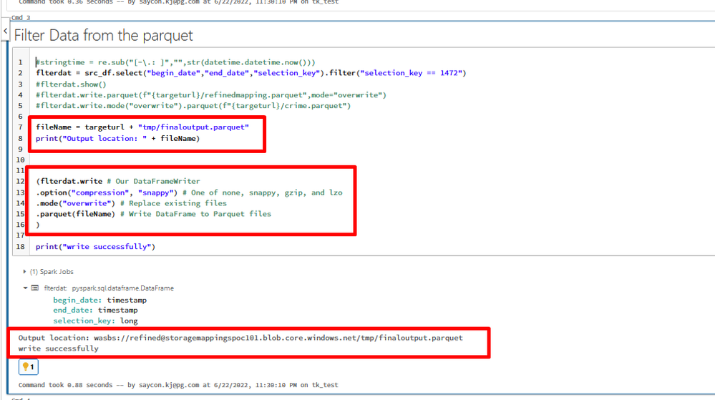715x400 pixels.
Task: Collapse the flterdat DataFrame schema
Action: tap(26, 288)
